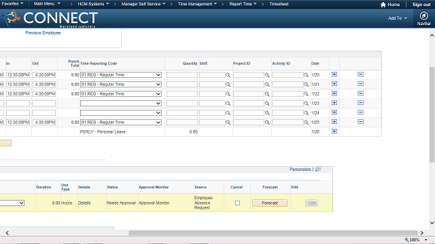Open the absence name dropdown in request row
This screenshot has height=244, width=435.
coord(12,203)
